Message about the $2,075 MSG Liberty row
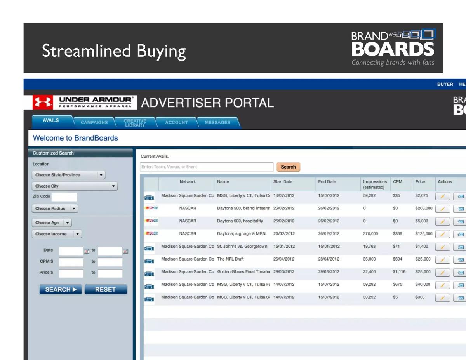The height and width of the screenshot is (360, 466). [460, 197]
